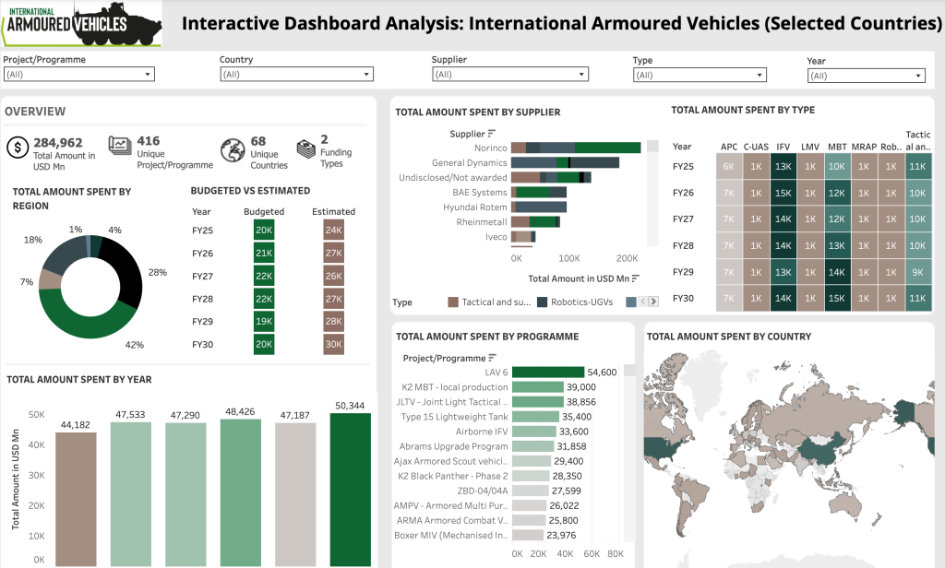The width and height of the screenshot is (945, 568).
Task: Click sort icon beside Total Amount in USD Mn
Action: point(635,278)
